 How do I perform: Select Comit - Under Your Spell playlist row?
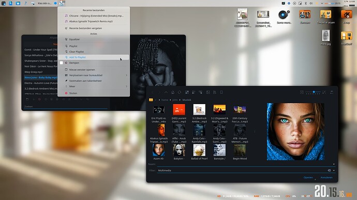(41, 49)
